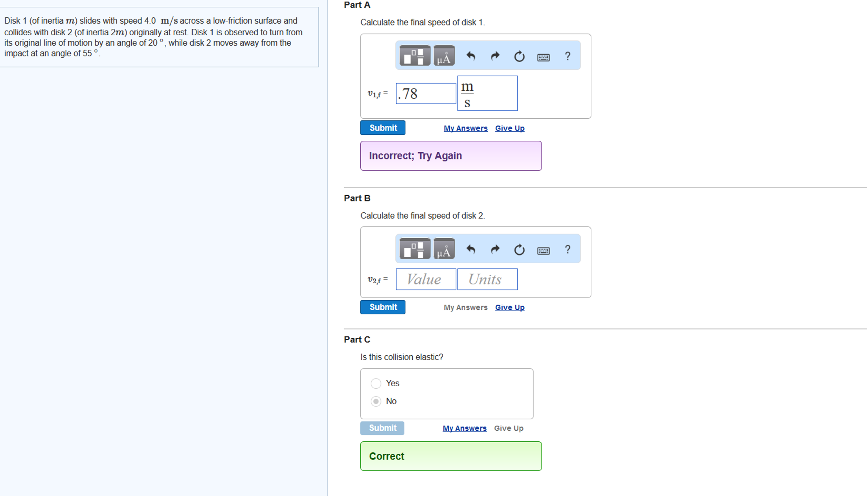867x496 pixels.
Task: Reset the Part A answer field
Action: tap(519, 56)
